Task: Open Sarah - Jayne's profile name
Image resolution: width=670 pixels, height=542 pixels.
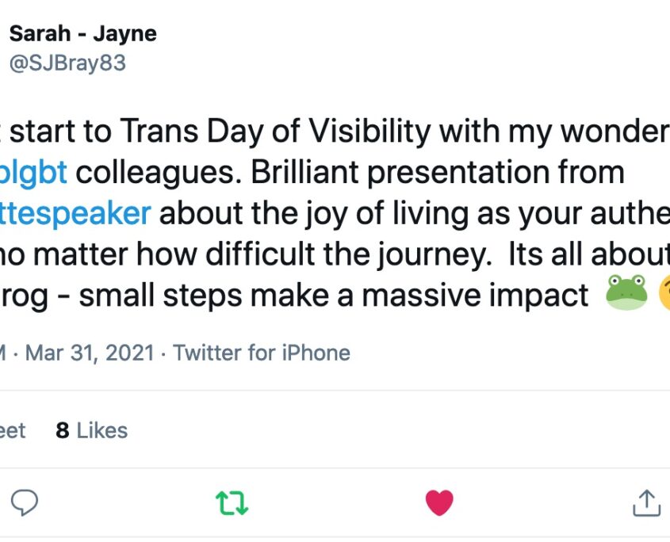Action: (x=83, y=34)
